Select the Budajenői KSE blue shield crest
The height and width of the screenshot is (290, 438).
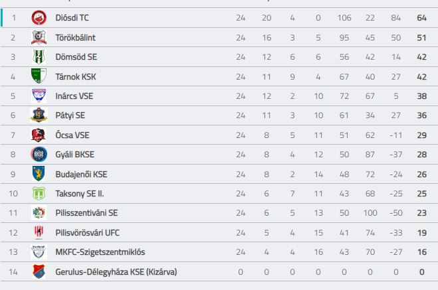[39, 174]
